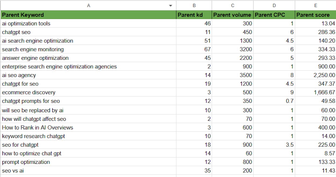Click the 'Parent score' header cell
336x177 pixels.
[x=316, y=15]
